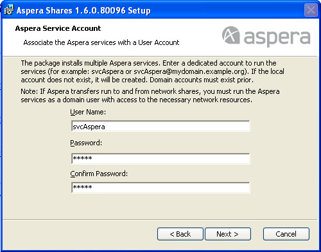The width and height of the screenshot is (321, 252).
Task: Click the Aspera Service Account heading
Action: [58, 28]
